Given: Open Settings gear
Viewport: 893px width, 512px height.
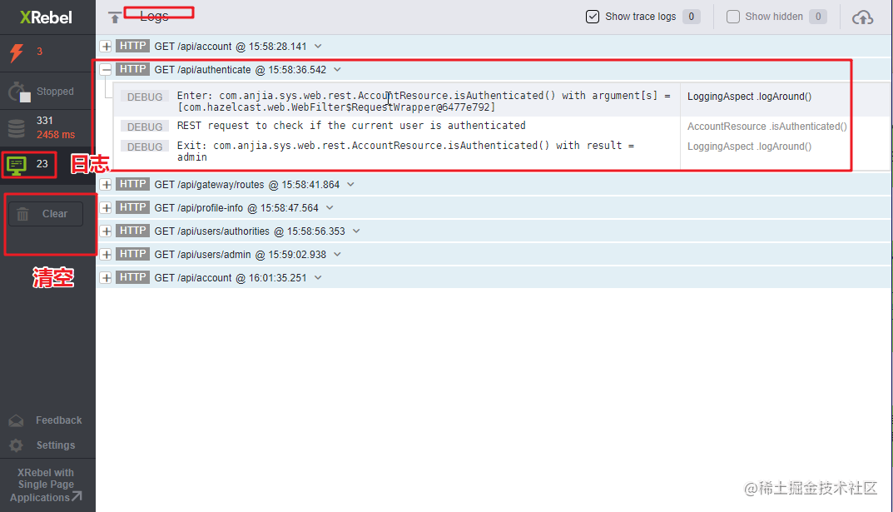Looking at the screenshot, I should click(x=42, y=445).
